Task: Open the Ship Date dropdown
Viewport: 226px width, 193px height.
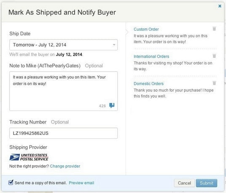Action: coord(64,45)
